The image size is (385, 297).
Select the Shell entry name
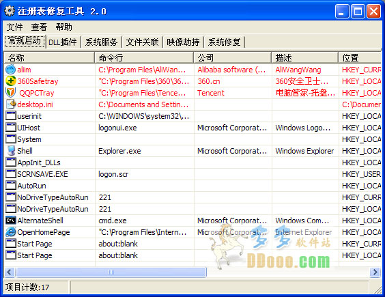click(x=25, y=151)
